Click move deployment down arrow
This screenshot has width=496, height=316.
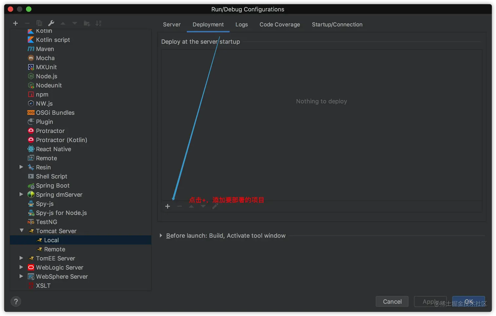click(203, 206)
